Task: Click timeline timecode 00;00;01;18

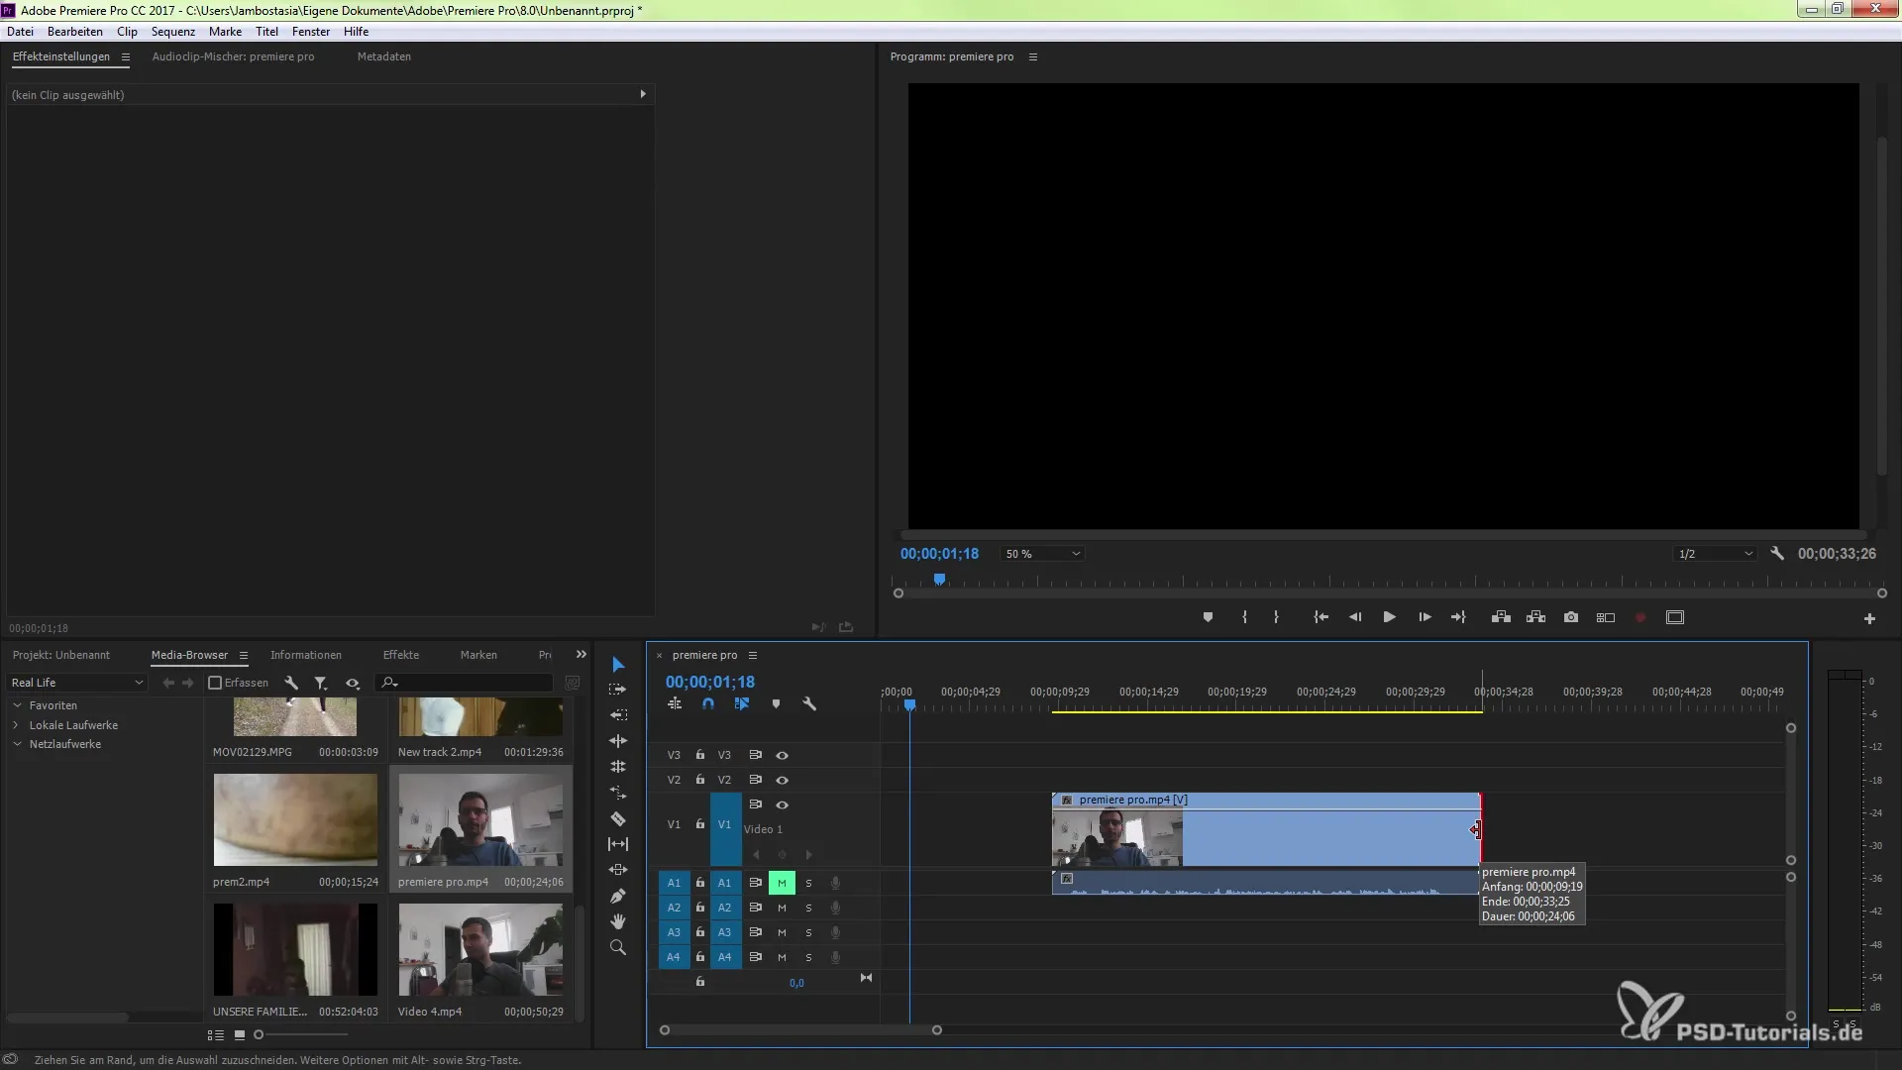Action: pos(710,682)
